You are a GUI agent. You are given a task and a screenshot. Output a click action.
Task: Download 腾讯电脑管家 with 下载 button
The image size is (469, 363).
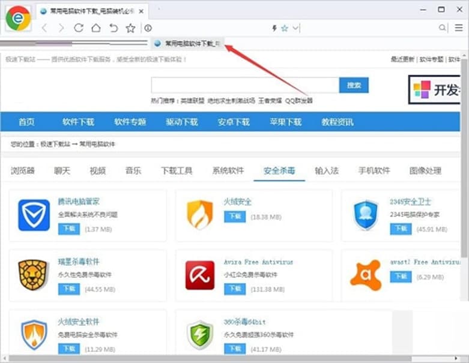pos(69,229)
